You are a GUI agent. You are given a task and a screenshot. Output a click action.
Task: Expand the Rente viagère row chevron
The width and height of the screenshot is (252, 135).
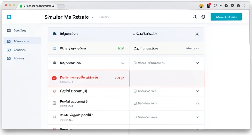click(x=197, y=117)
